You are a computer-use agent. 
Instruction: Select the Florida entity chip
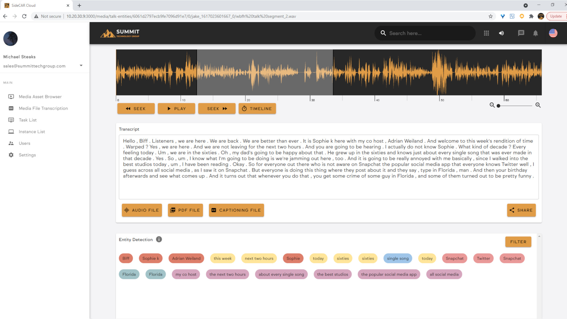coord(129,274)
